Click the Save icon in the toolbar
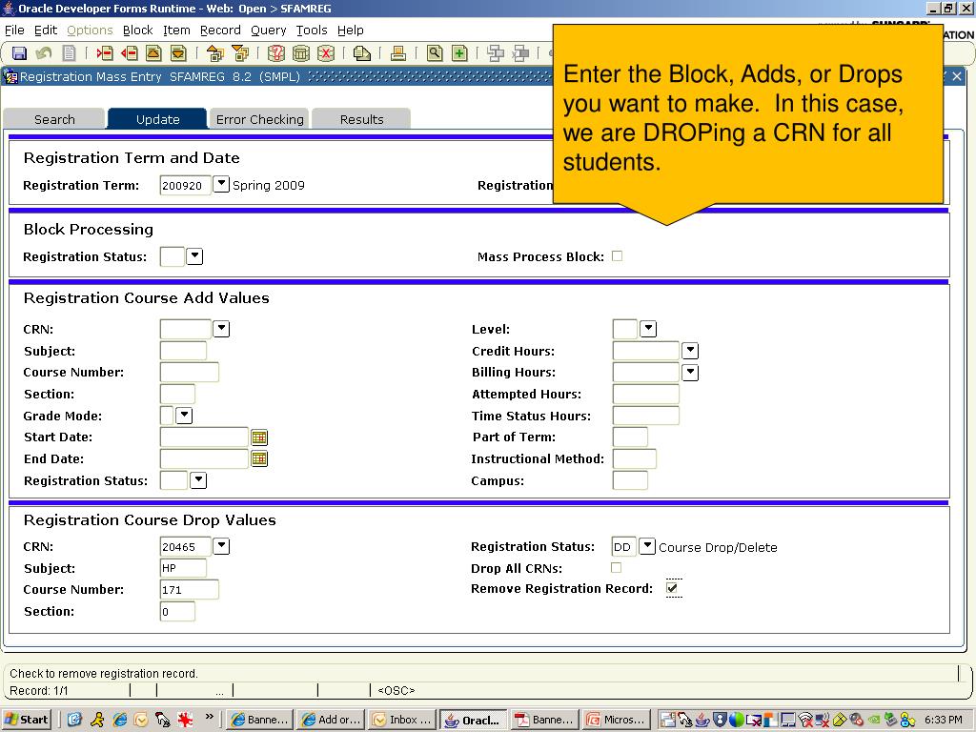 click(x=19, y=53)
